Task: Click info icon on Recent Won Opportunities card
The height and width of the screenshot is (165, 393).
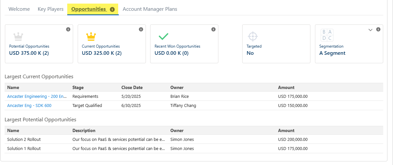Action: tap(213, 29)
